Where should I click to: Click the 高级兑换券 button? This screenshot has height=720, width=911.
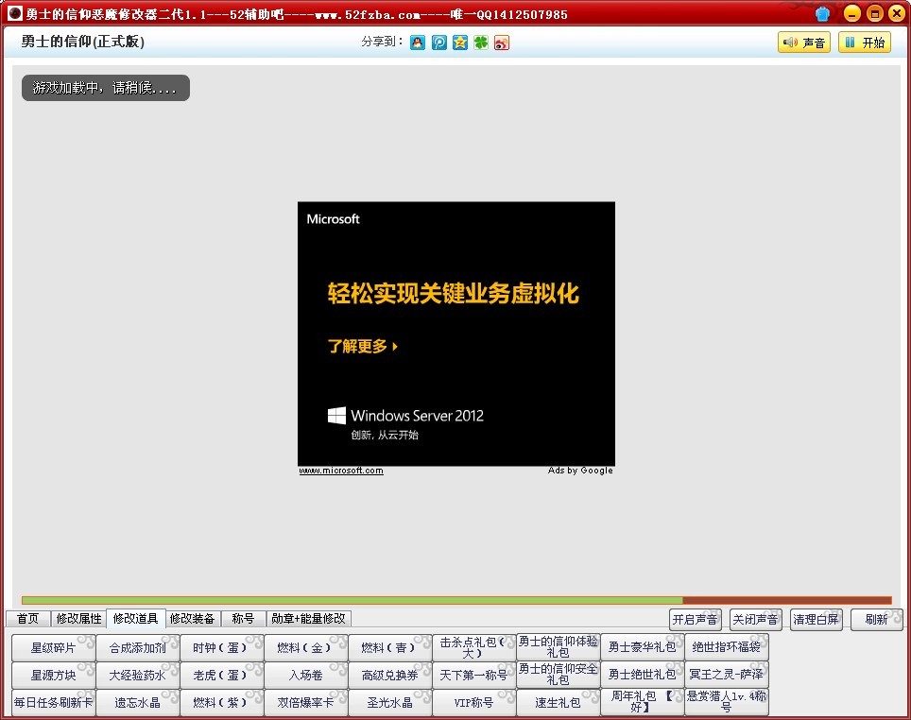390,675
